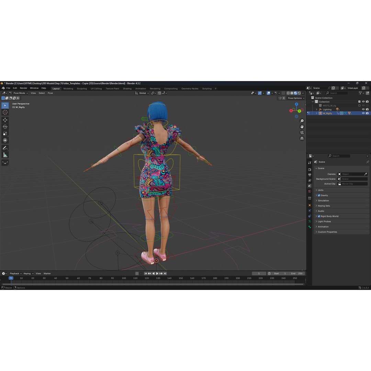Image resolution: width=371 pixels, height=371 pixels.
Task: Select the Move tool
Action: [x=5, y=120]
